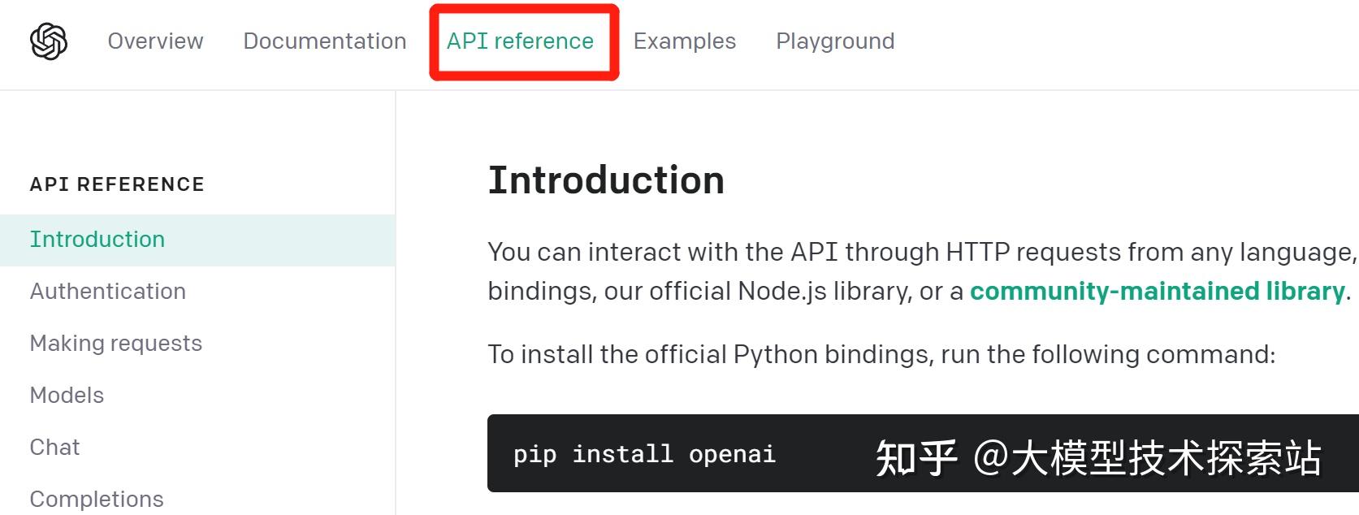Click the Introduction page heading
The image size is (1359, 515).
[605, 180]
